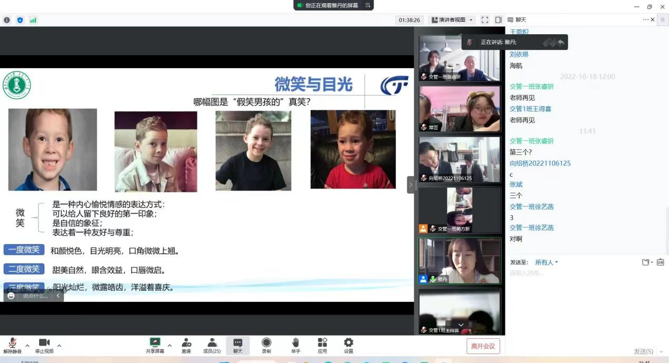
Task: Show more participants down chevron
Action: tap(461, 324)
